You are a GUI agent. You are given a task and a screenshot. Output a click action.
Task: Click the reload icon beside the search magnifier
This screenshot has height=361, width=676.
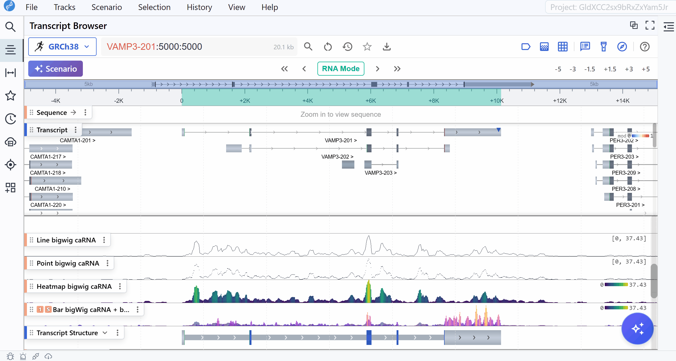click(328, 47)
